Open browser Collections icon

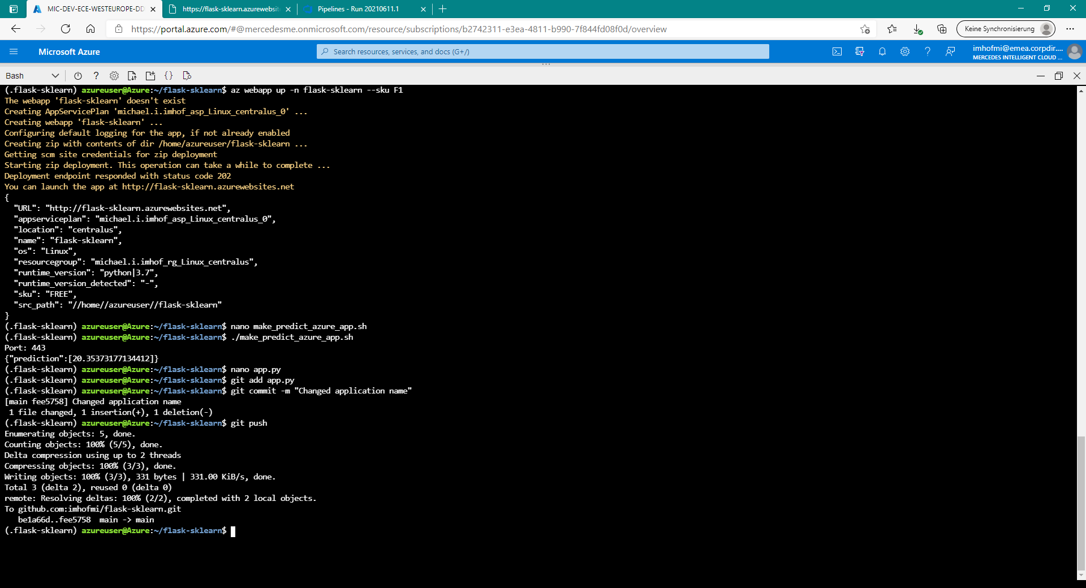coord(942,29)
